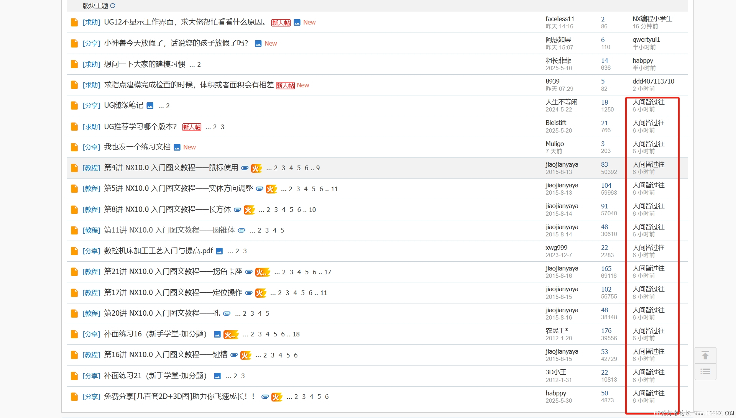Click the 新人帖 badge on UG推荐学习哪个版本 thread
The width and height of the screenshot is (736, 418).
click(x=192, y=127)
